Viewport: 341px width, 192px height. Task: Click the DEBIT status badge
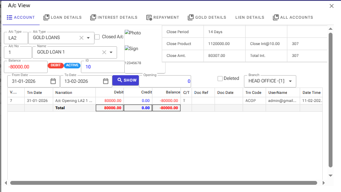click(55, 65)
